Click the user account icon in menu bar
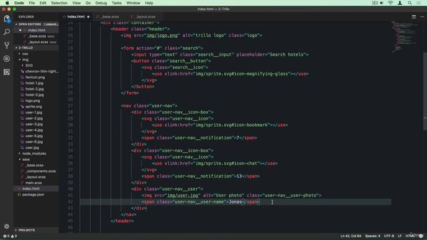This screenshot has height=240, width=427. tap(400, 3)
